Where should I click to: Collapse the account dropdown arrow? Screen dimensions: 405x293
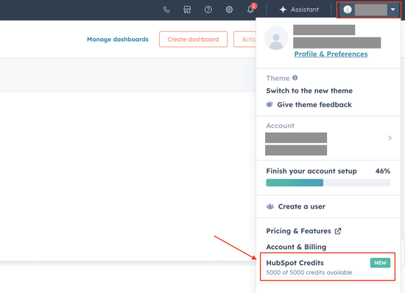393,10
